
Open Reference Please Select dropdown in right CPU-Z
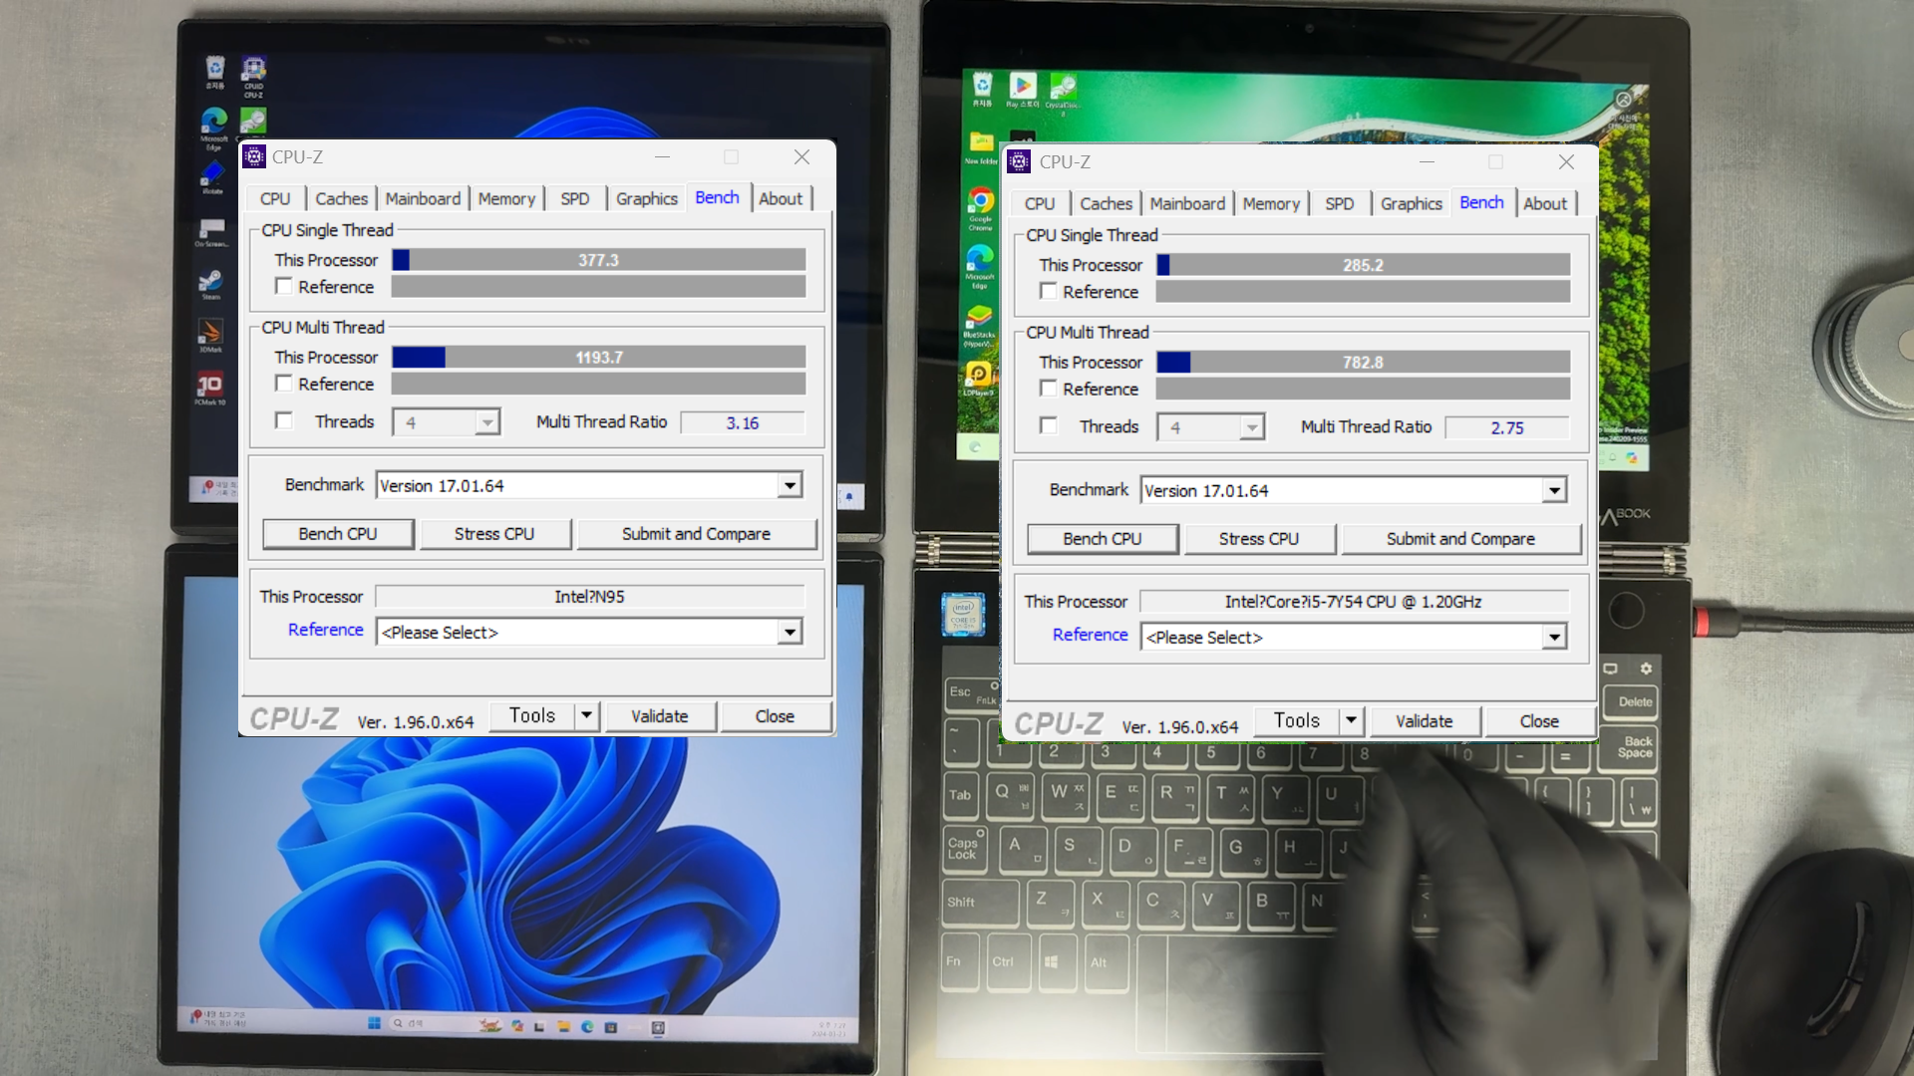tap(1554, 638)
